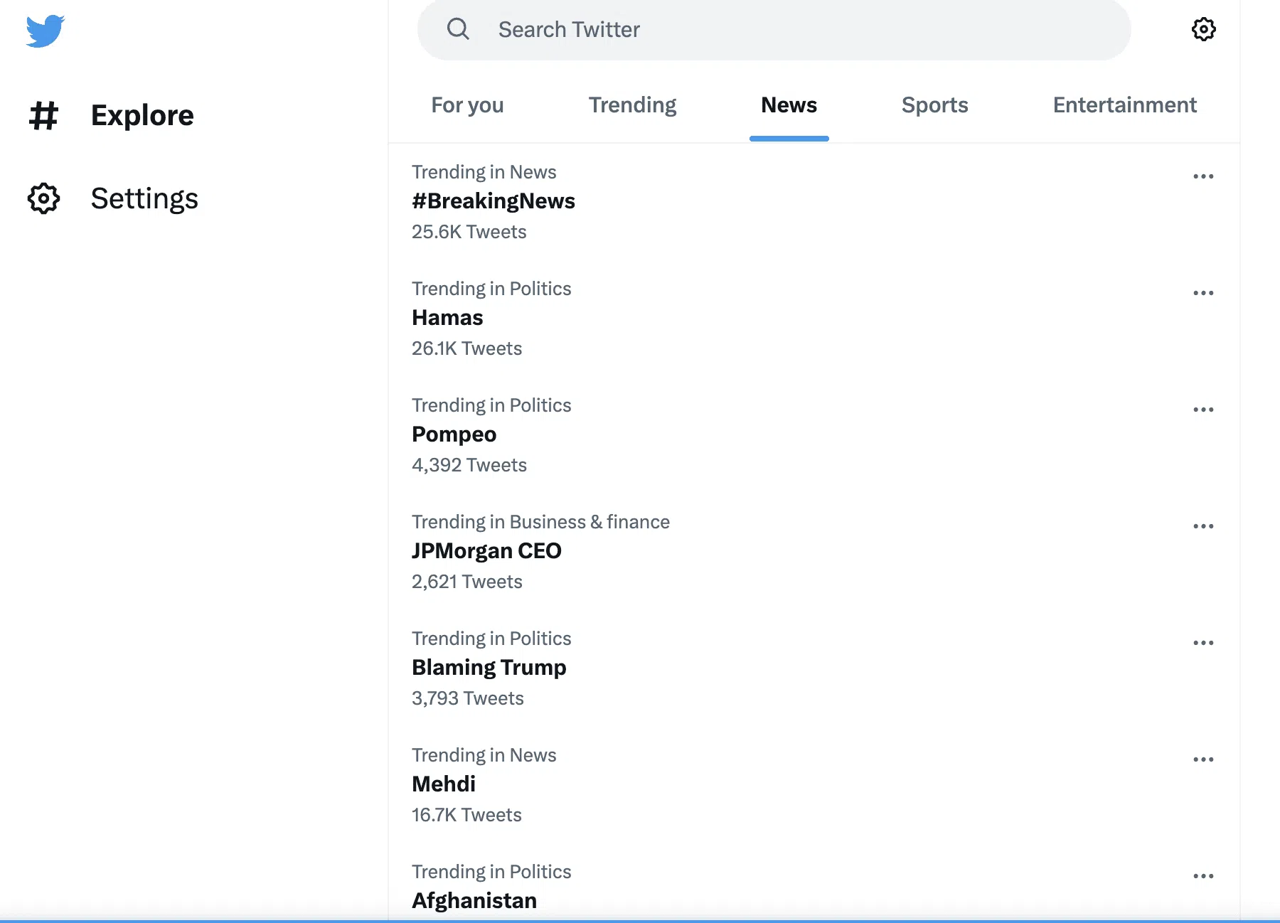Open more options for #BreakingNews trend
The width and height of the screenshot is (1280, 923).
click(x=1203, y=176)
